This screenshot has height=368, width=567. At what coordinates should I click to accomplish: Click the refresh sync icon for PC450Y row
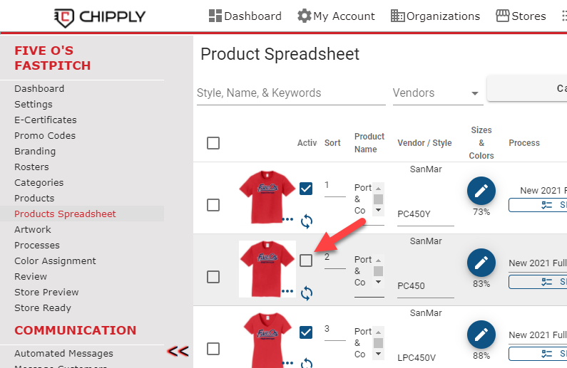click(x=306, y=221)
